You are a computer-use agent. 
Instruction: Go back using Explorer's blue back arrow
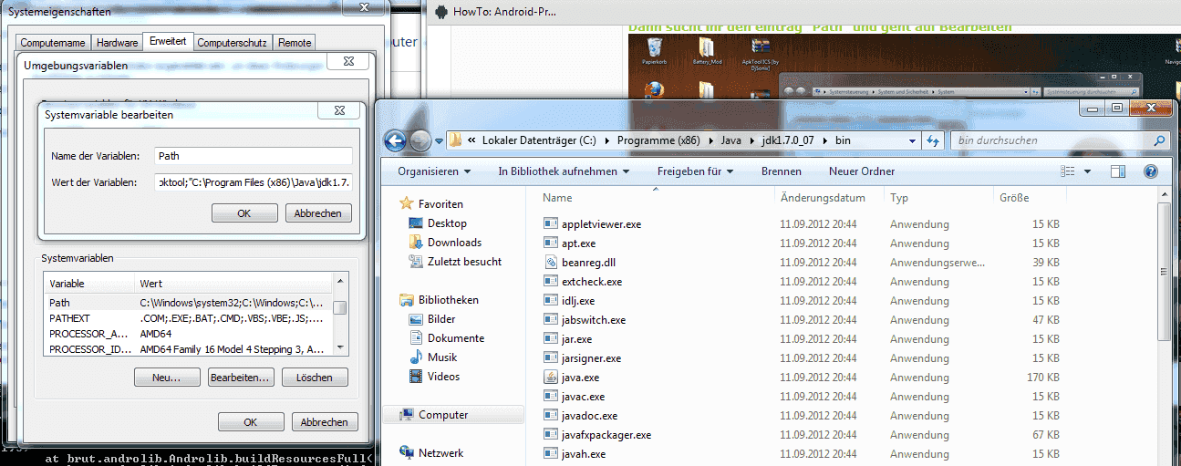[395, 140]
